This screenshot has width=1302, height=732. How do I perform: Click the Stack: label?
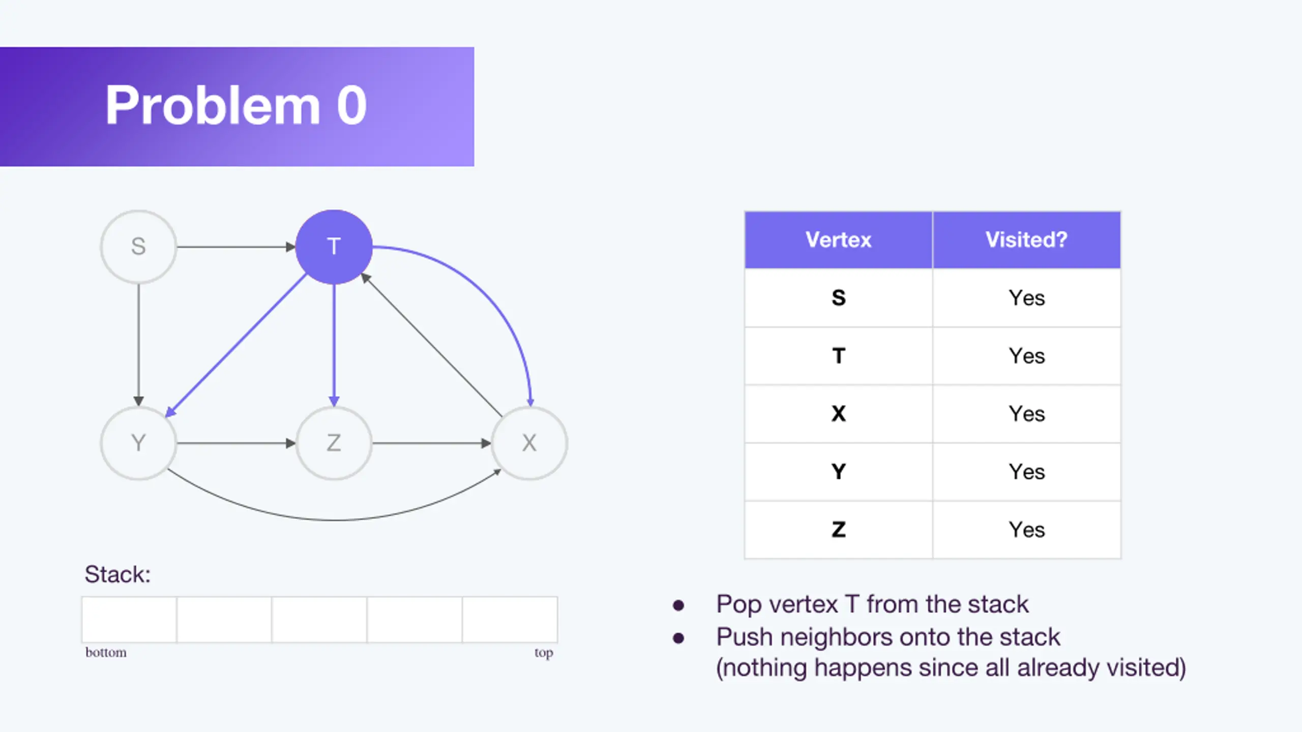pos(117,574)
